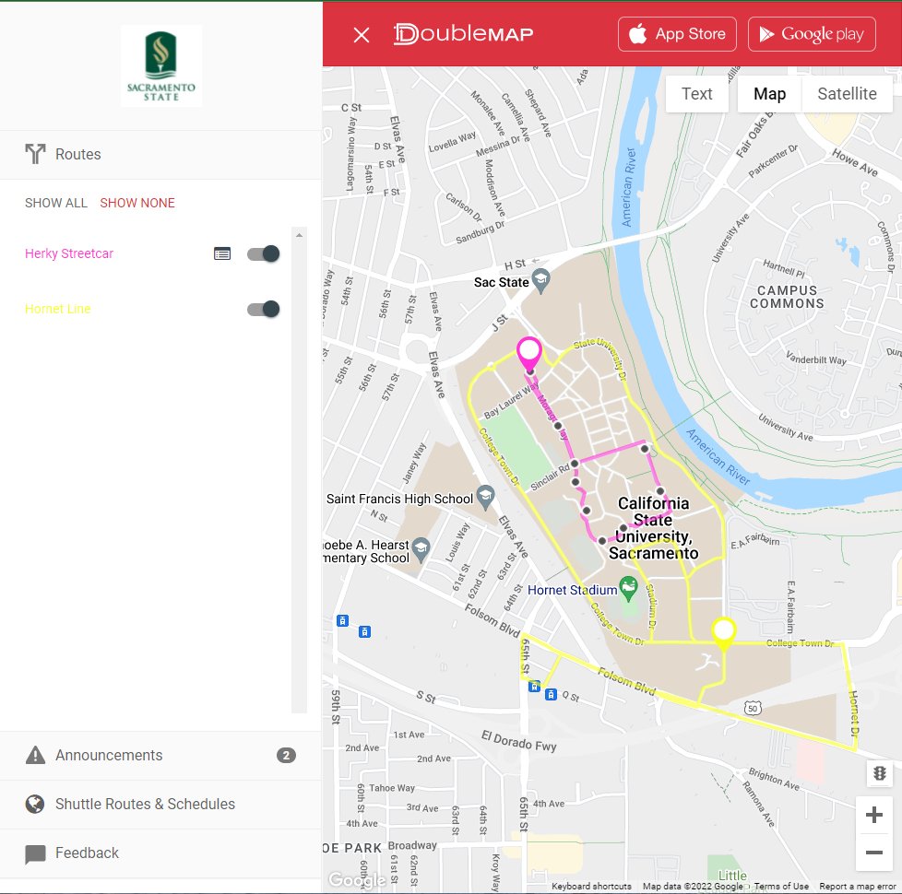Viewport: 902px width, 894px height.
Task: Click Report a map error link
Action: pyautogui.click(x=857, y=886)
